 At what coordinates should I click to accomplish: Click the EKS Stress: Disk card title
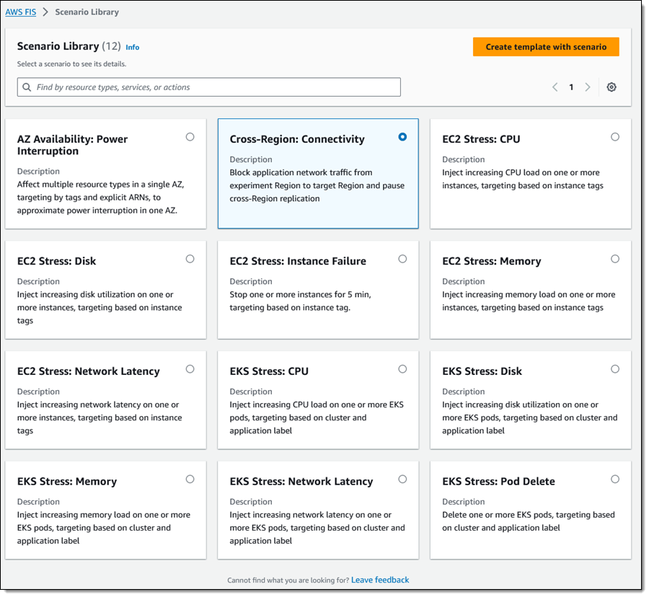(482, 371)
